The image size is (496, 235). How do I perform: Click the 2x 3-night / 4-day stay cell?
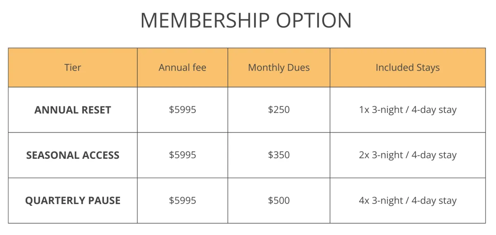click(x=408, y=155)
